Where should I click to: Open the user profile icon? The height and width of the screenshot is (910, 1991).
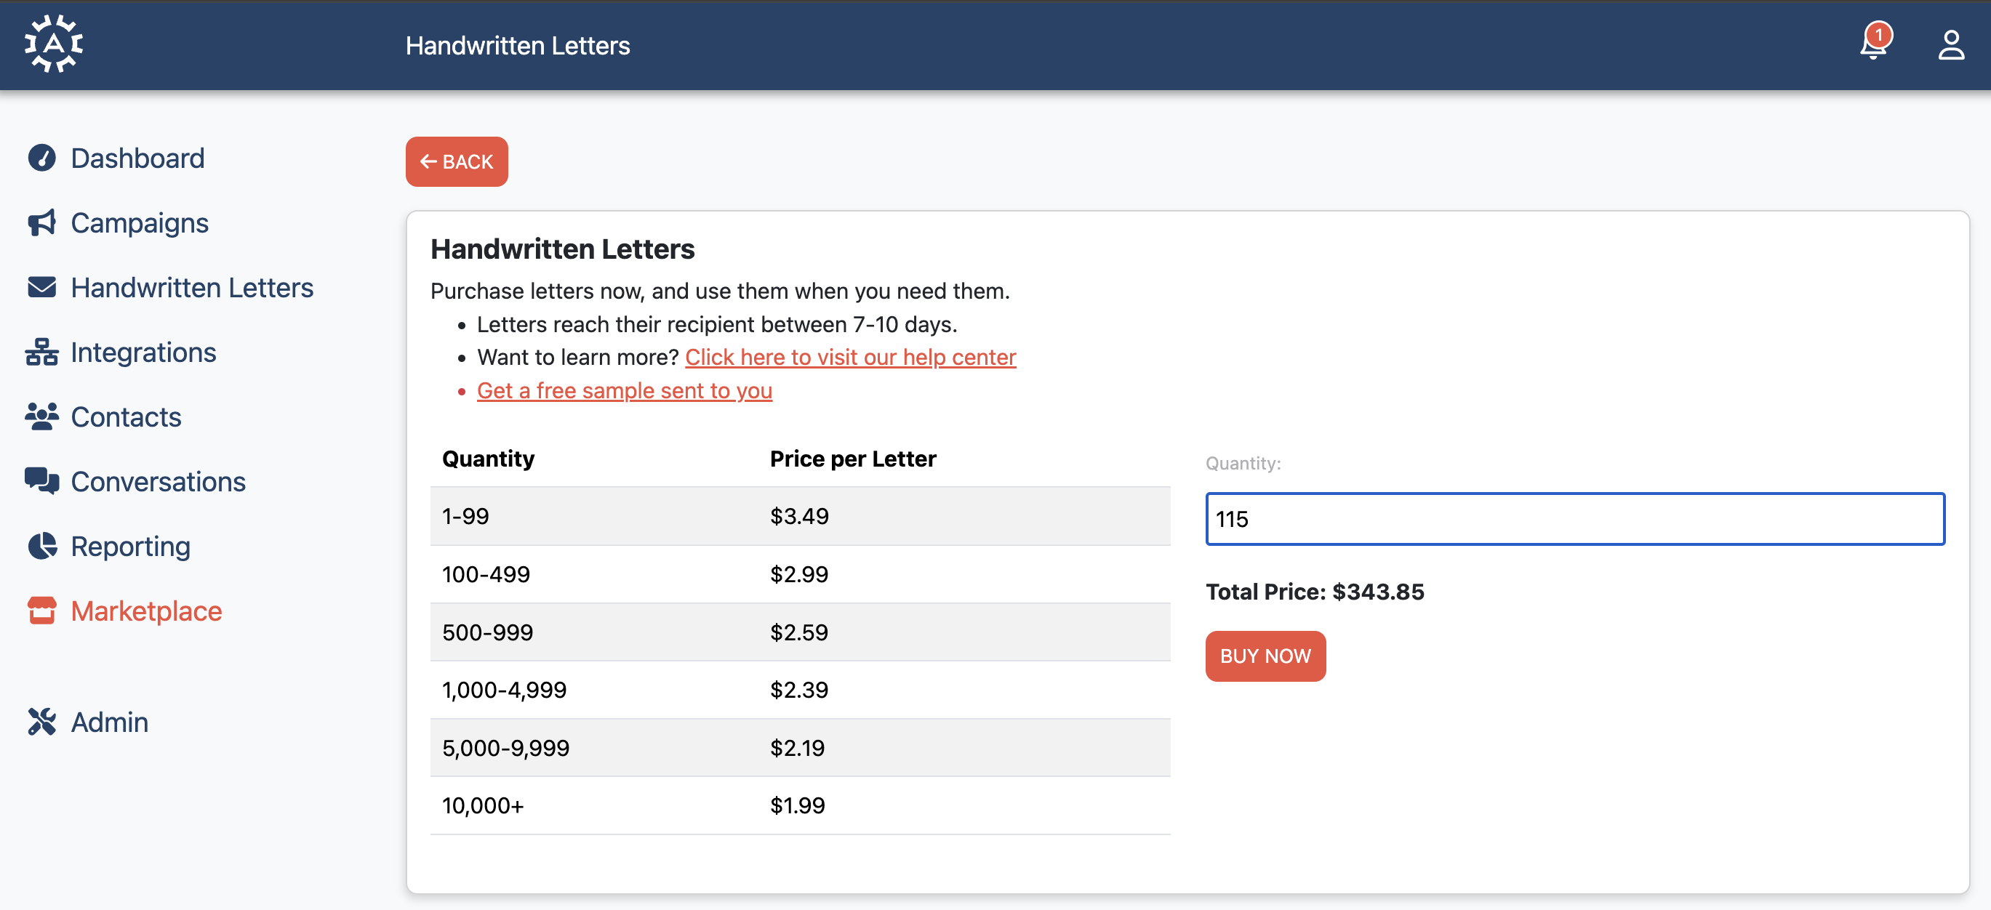tap(1951, 45)
